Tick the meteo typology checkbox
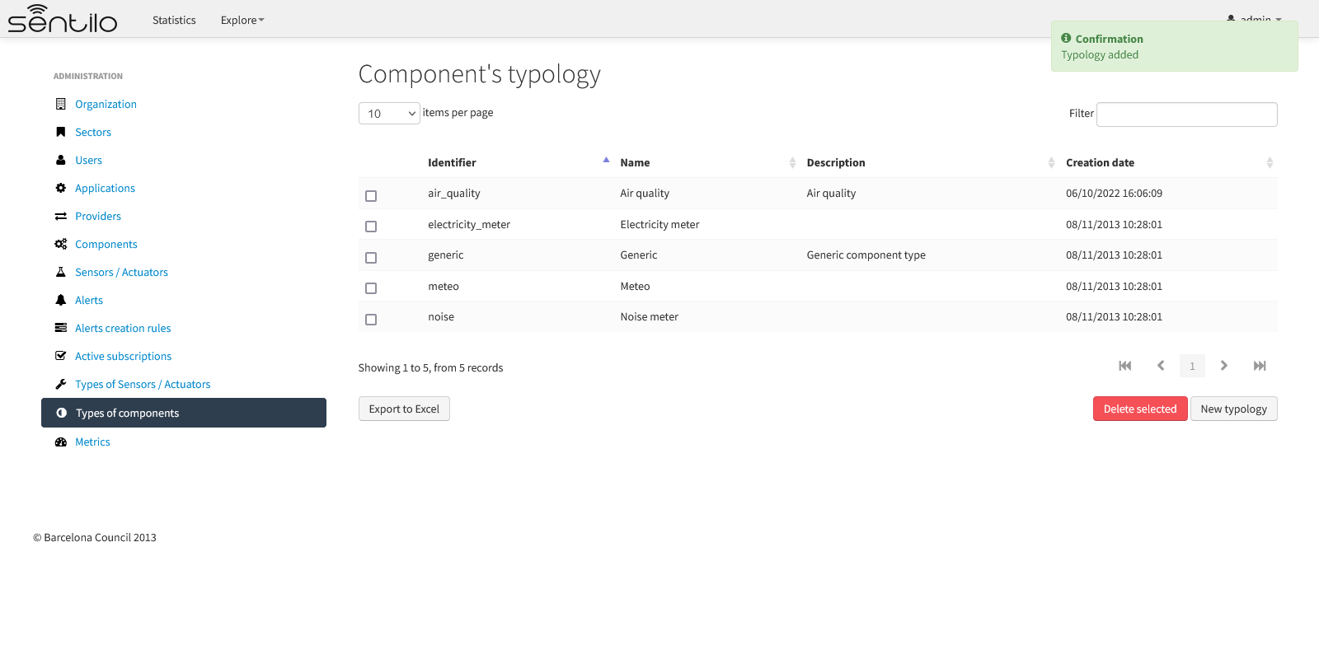This screenshot has height=659, width=1319. [371, 288]
